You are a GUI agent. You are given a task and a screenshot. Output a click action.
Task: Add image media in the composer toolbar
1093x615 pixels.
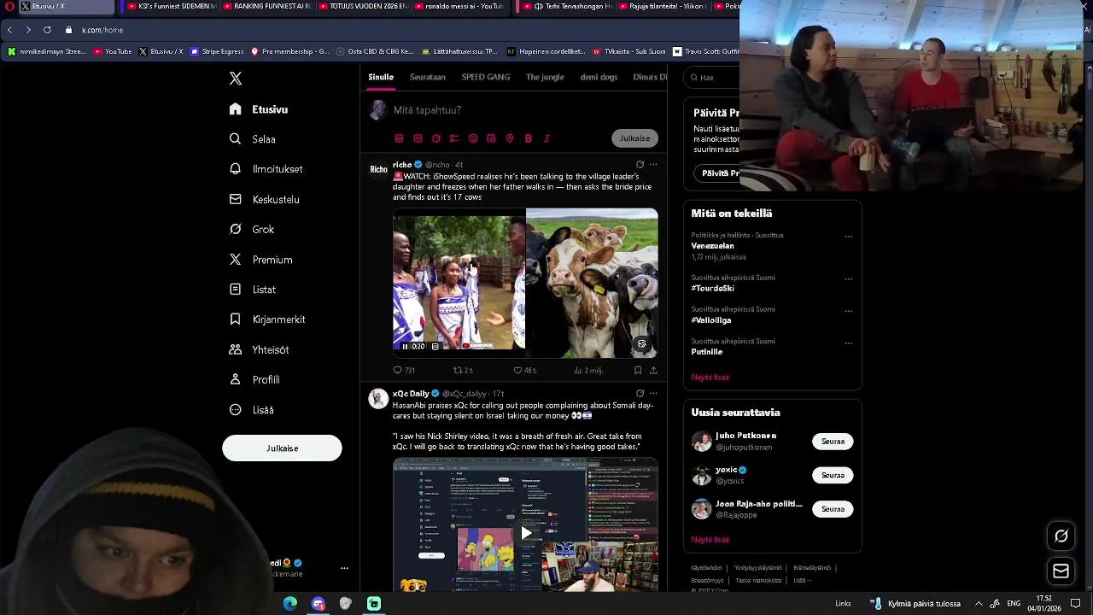399,138
